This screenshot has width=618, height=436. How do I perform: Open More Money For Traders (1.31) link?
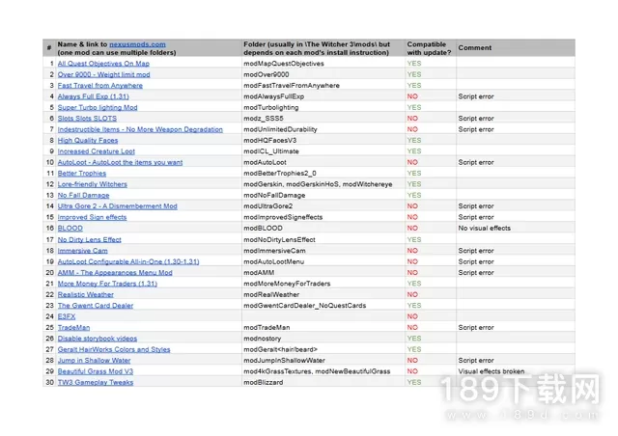click(107, 284)
